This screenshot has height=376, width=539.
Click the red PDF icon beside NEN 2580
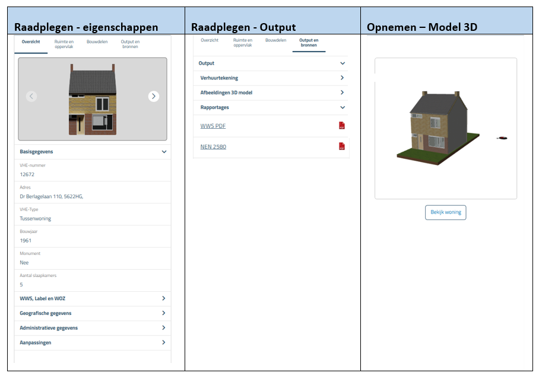pyautogui.click(x=342, y=146)
